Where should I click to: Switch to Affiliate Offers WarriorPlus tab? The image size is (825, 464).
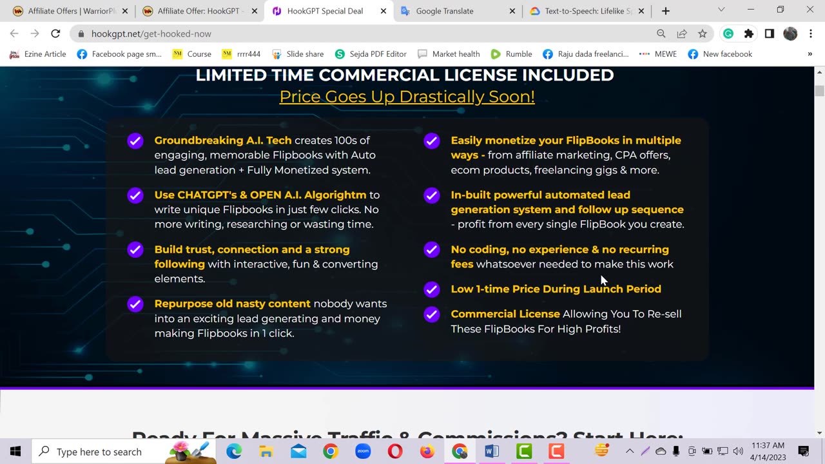coord(70,11)
